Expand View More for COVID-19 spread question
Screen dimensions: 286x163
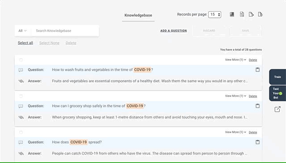coord(236,132)
